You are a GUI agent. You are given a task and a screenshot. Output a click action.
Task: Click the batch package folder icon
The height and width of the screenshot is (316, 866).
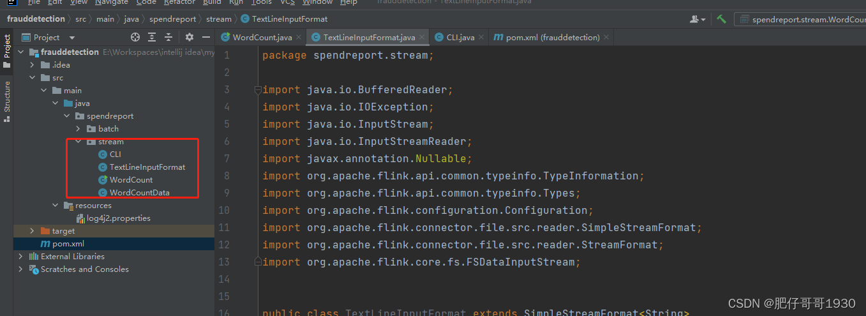tap(91, 128)
